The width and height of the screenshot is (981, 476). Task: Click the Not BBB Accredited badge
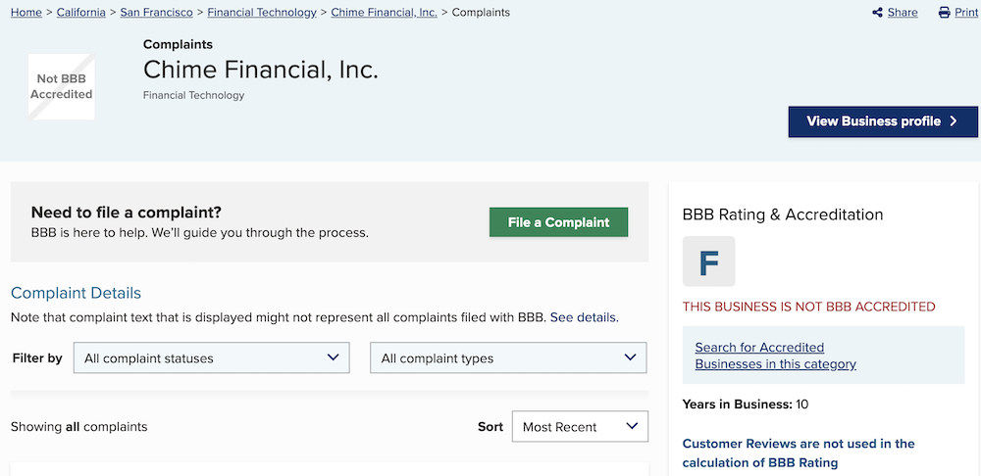61,86
